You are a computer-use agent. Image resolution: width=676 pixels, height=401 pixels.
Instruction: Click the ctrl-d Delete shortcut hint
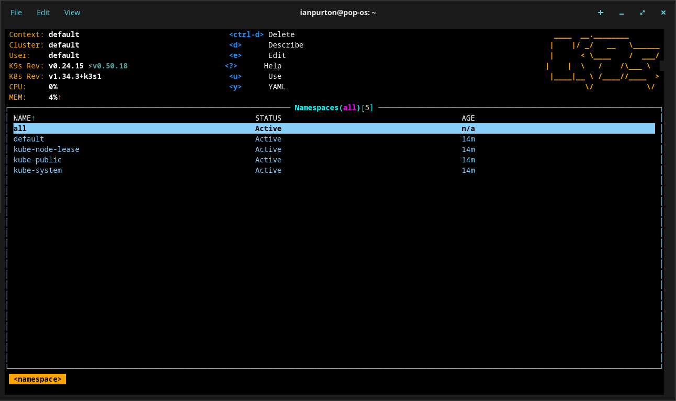point(262,34)
